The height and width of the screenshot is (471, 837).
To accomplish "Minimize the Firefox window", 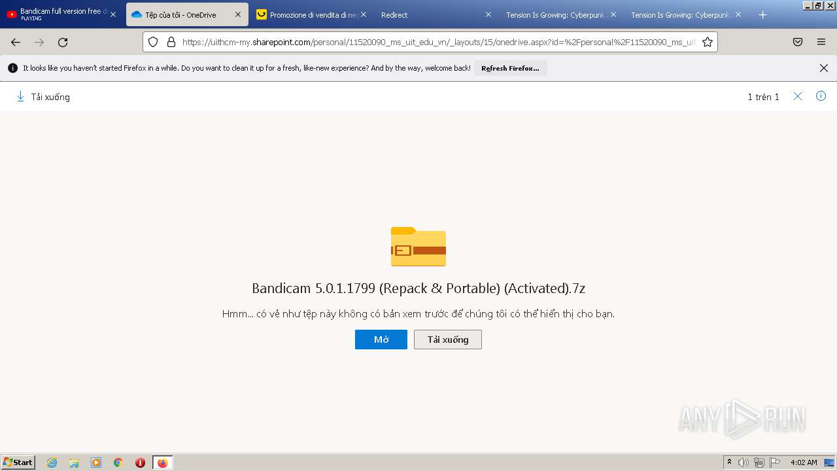I will [807, 5].
